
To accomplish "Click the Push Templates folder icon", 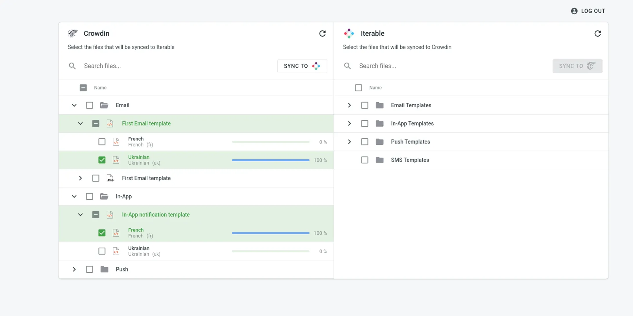I will coord(379,142).
